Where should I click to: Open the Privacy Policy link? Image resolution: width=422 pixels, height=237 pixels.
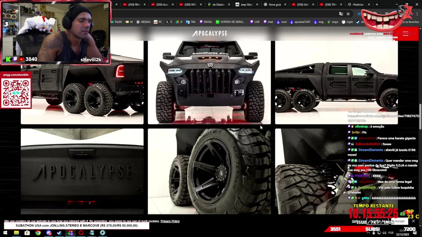click(x=170, y=221)
